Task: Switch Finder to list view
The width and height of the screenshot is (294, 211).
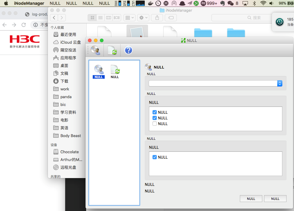Action: click(x=100, y=18)
